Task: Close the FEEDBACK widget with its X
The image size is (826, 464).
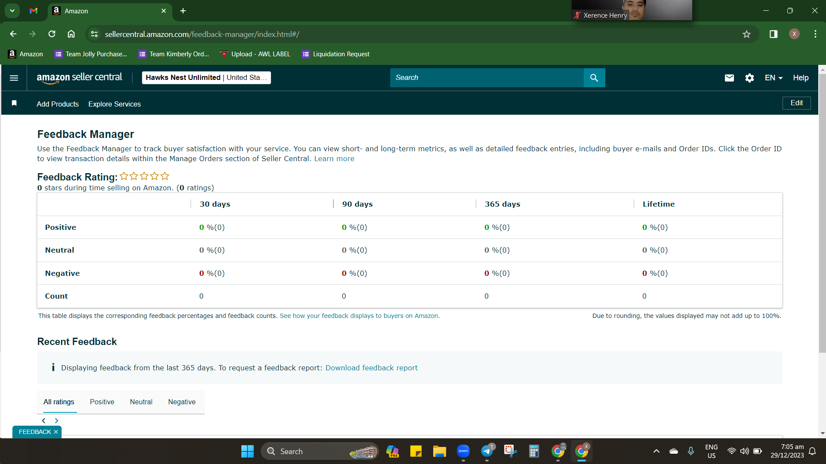Action: click(56, 432)
